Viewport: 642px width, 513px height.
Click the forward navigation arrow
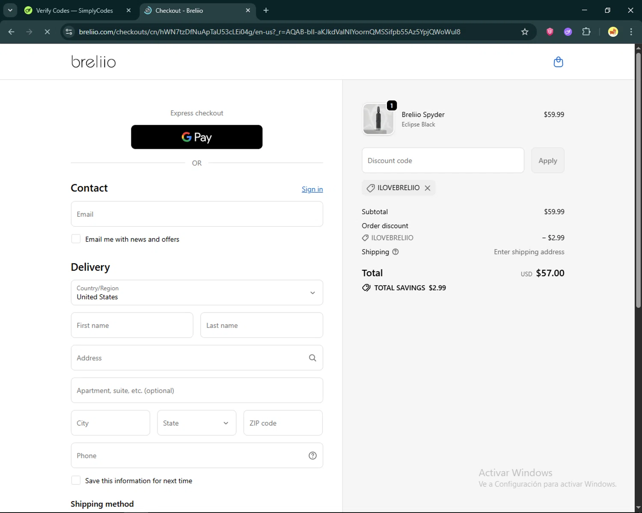[x=29, y=32]
